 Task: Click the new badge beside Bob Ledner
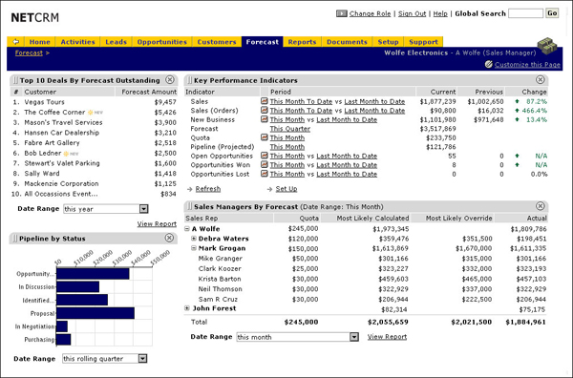click(x=71, y=154)
